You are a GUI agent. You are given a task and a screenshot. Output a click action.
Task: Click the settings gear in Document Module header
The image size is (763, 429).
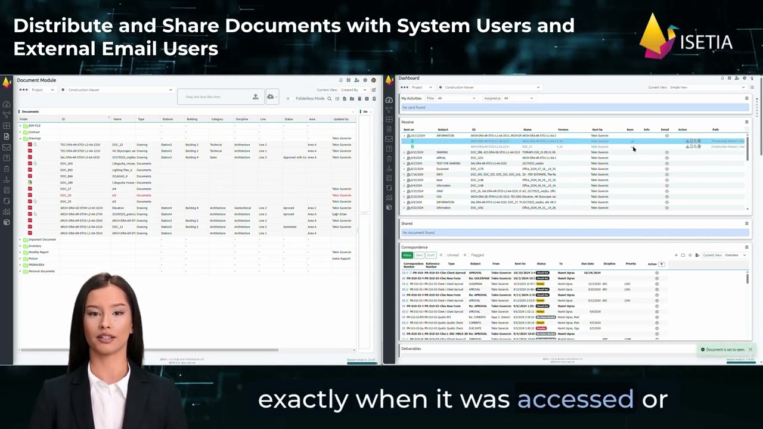(365, 80)
